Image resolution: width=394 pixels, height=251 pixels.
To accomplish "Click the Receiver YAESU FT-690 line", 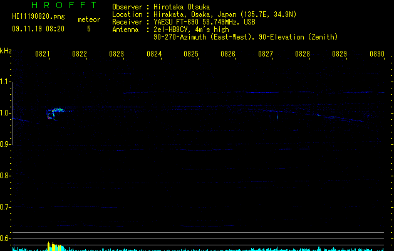I will (184, 22).
